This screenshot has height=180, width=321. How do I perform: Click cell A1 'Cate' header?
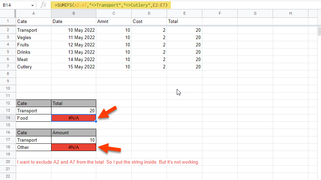tap(34, 21)
